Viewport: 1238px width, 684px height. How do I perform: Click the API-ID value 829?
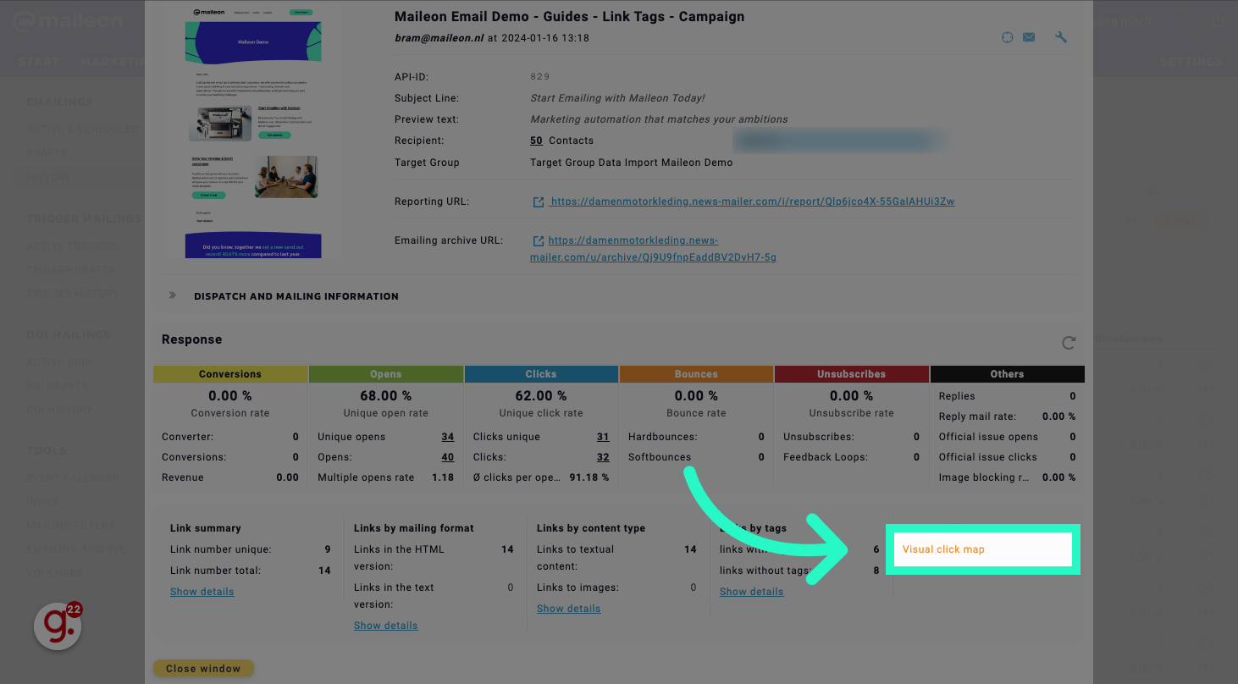[x=540, y=77]
